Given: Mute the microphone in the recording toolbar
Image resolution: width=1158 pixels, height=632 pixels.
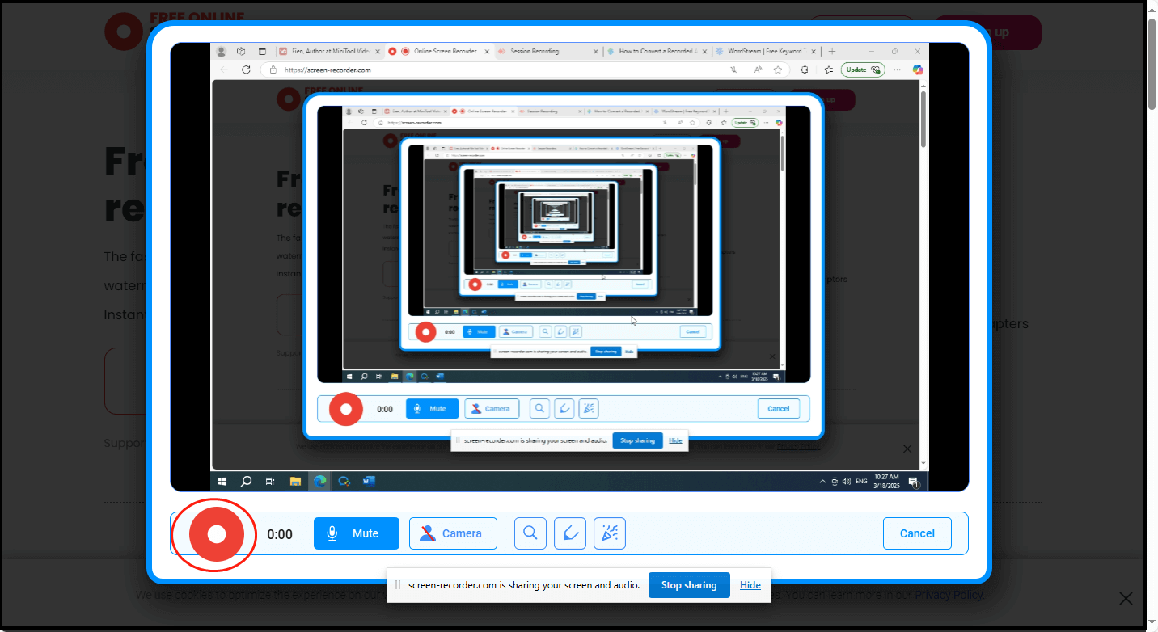Looking at the screenshot, I should click(x=356, y=533).
